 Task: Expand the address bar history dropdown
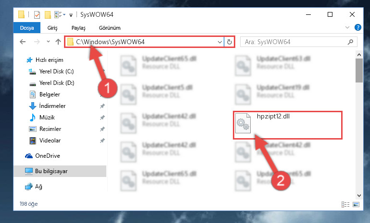pos(220,42)
